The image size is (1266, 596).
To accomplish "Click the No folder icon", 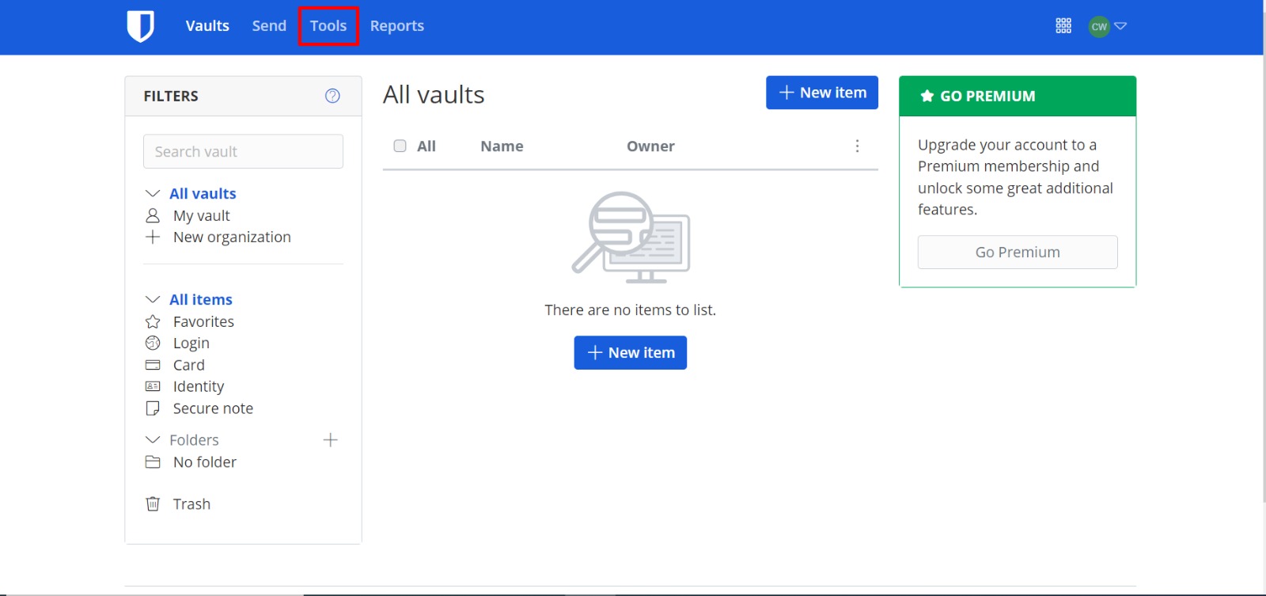I will click(153, 462).
